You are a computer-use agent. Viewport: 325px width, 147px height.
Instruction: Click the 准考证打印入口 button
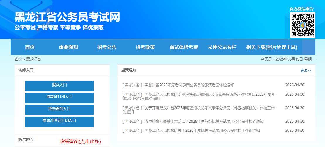click(x=59, y=97)
